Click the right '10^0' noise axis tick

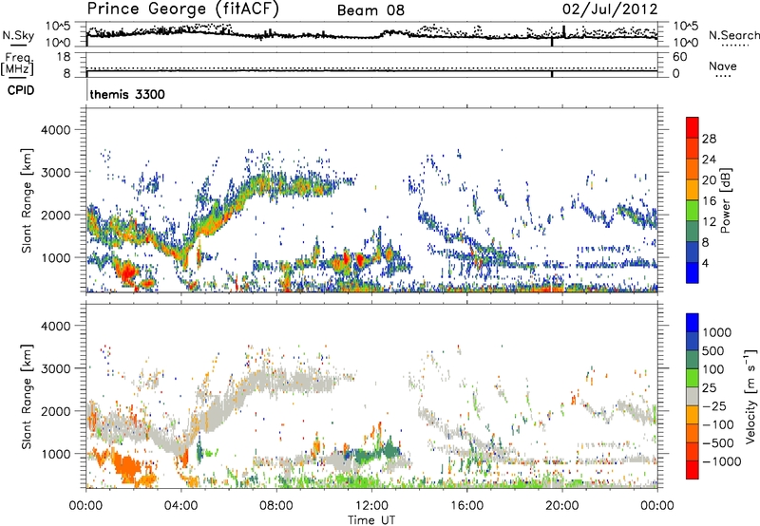coord(685,43)
